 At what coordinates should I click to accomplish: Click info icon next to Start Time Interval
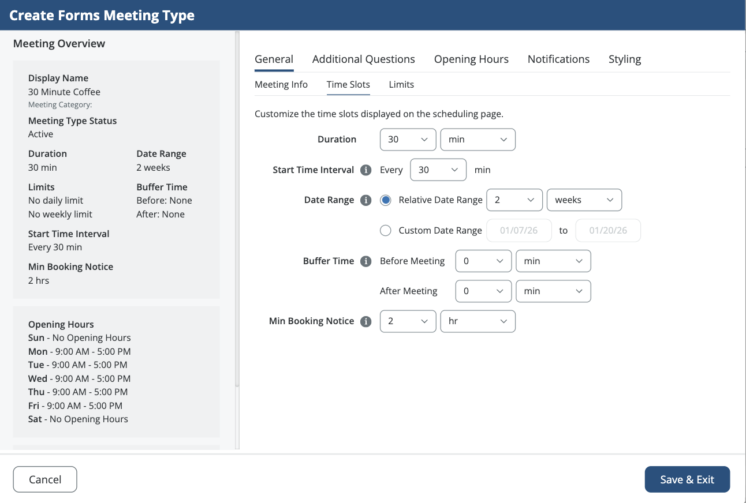(365, 170)
